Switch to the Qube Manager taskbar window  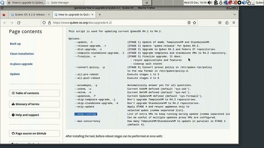click(65, 2)
